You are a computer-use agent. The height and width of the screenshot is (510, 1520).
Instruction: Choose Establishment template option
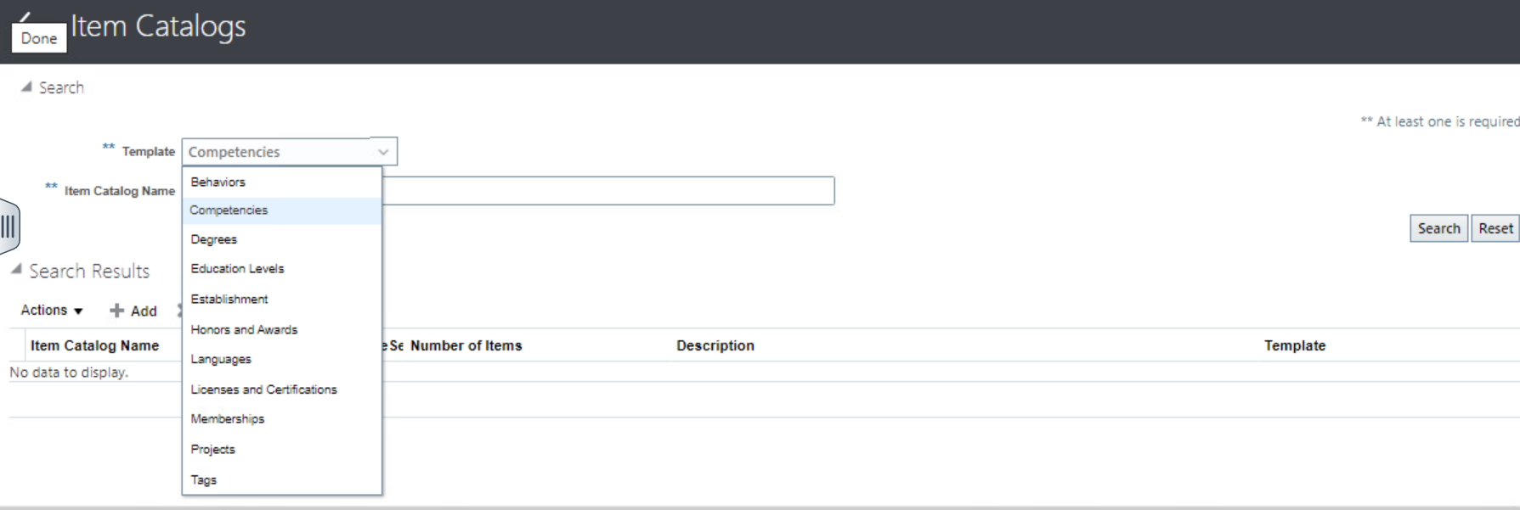pyautogui.click(x=282, y=300)
